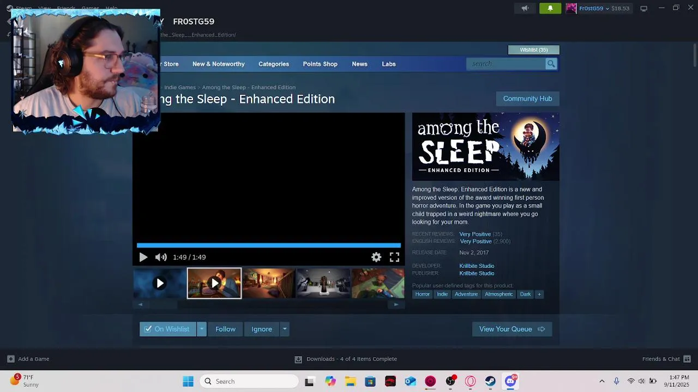Open recent reviews Very Positive (35) link
Screen dimensions: 698x392
pos(480,234)
